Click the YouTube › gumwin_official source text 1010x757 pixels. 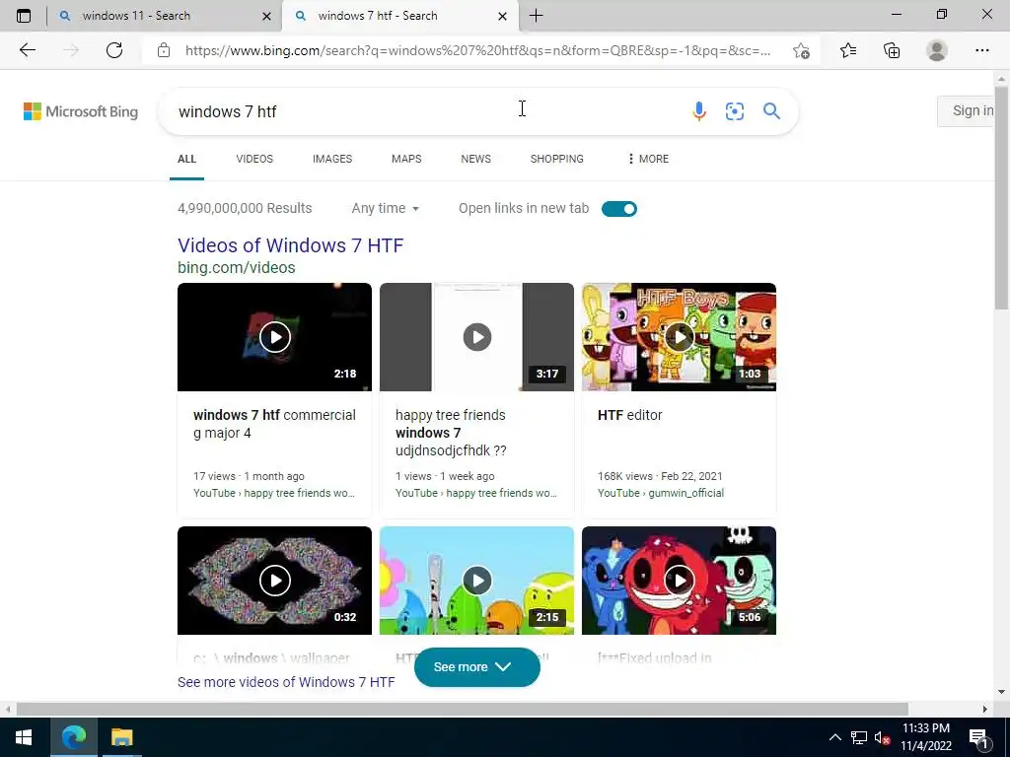click(x=661, y=493)
